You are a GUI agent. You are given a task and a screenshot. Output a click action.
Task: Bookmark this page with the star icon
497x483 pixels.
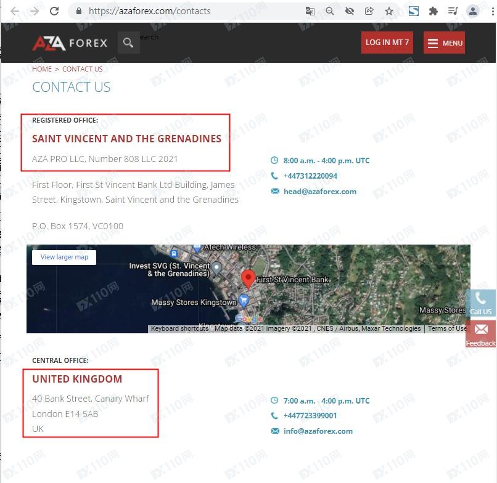click(x=389, y=12)
